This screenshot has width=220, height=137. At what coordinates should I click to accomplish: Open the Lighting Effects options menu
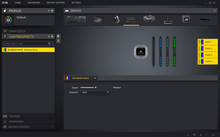tap(52, 37)
